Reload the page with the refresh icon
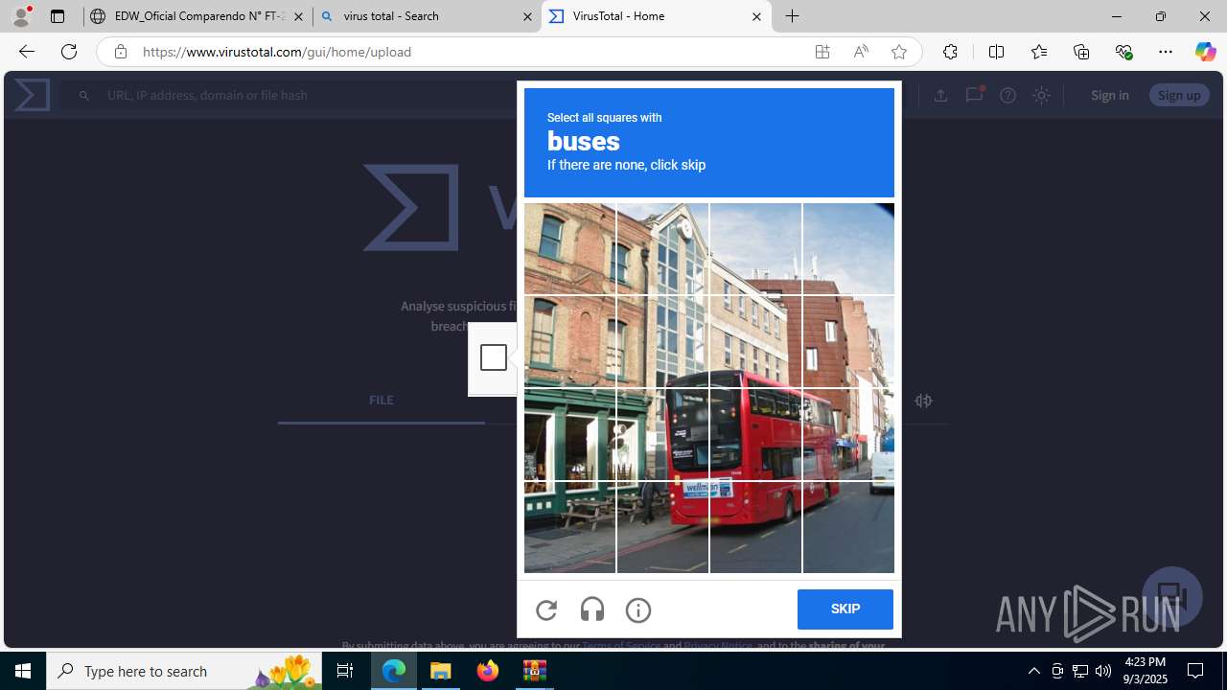The height and width of the screenshot is (690, 1227). [69, 52]
